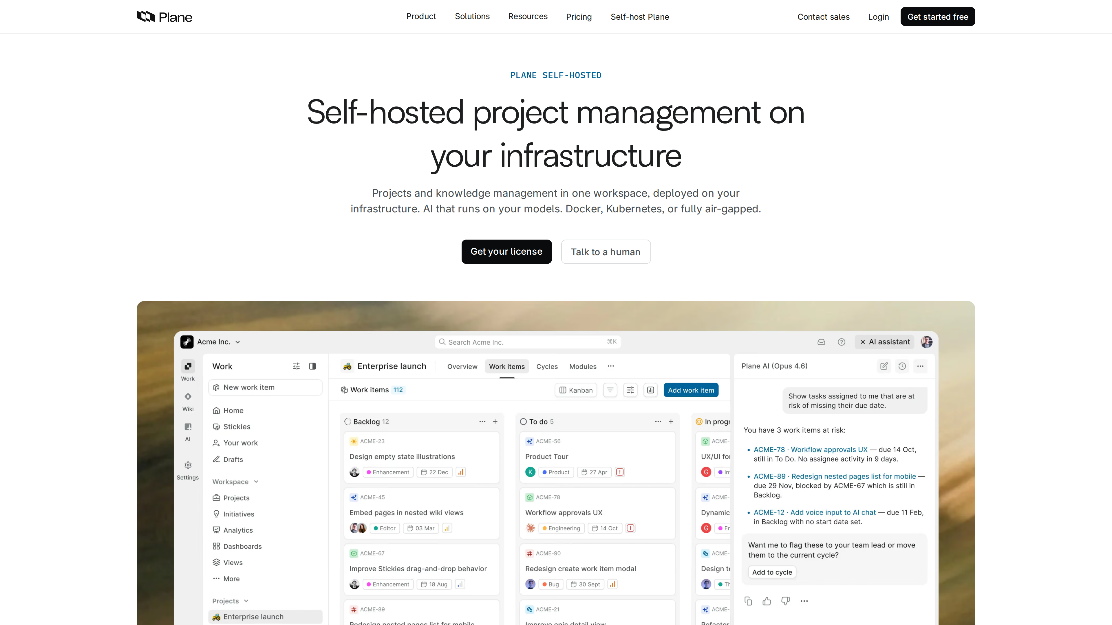This screenshot has width=1112, height=625.
Task: Click the thumbs up icon on the AI response
Action: point(767,601)
